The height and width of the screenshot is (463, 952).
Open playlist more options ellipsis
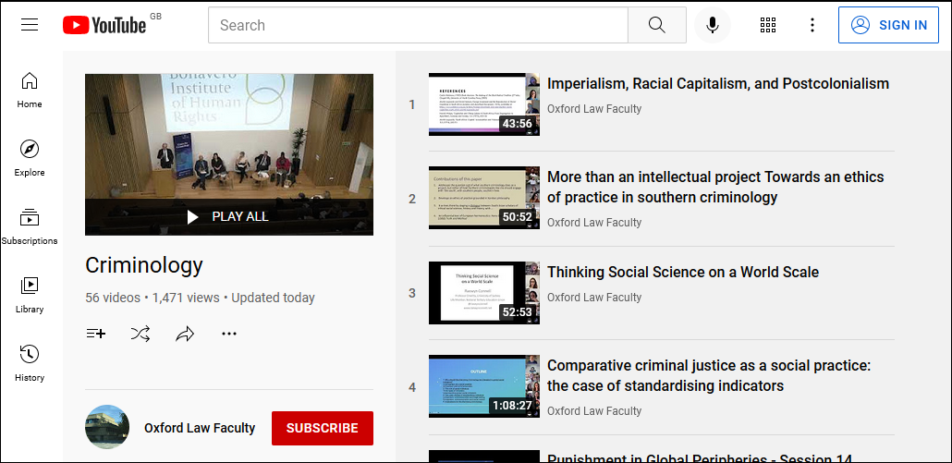click(x=229, y=333)
